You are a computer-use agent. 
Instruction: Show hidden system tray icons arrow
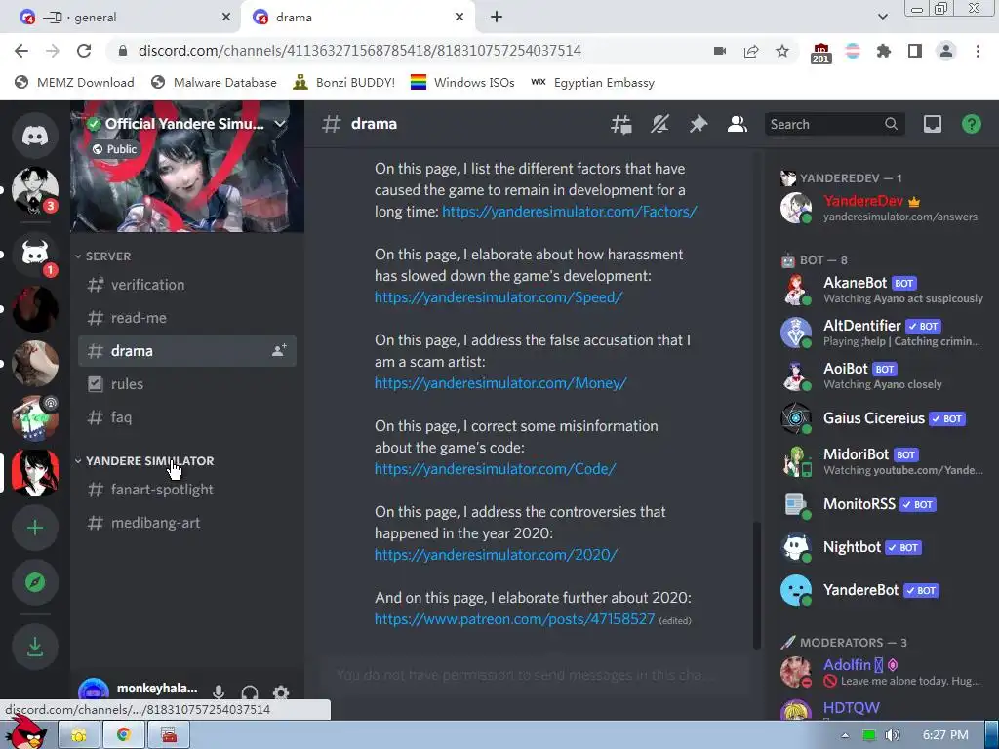[x=845, y=735]
